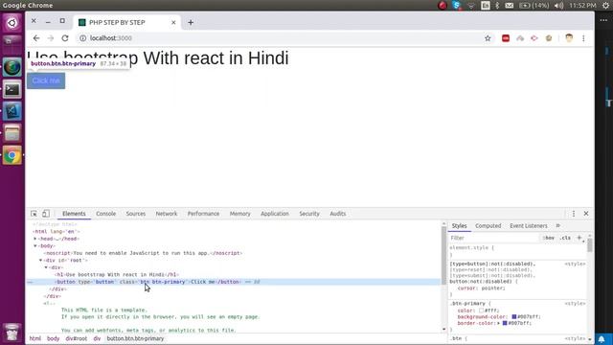Viewport: 613px width, 345px height.
Task: Click the background-color #007bff swatch
Action: 514,317
